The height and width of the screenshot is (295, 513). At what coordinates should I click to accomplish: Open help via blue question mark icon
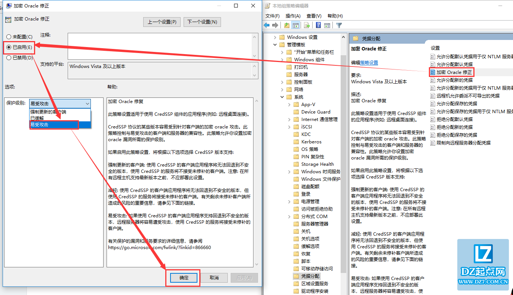tap(319, 25)
